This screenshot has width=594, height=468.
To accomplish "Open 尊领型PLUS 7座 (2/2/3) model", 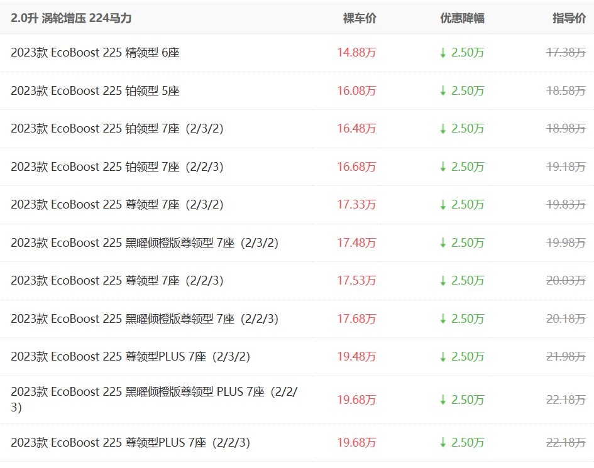I will coord(130,443).
